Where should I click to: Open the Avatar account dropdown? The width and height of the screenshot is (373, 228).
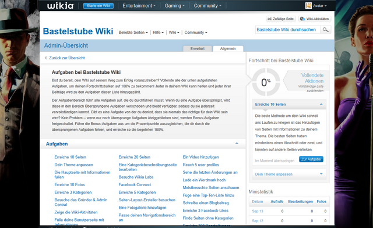click(x=320, y=6)
